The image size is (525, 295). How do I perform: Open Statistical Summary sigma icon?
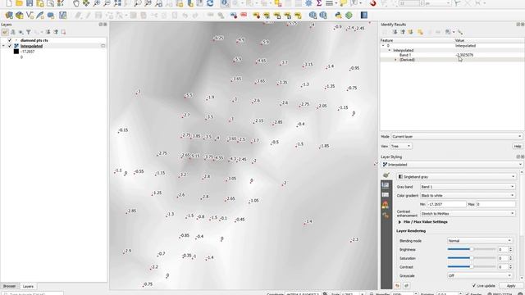point(319,3)
